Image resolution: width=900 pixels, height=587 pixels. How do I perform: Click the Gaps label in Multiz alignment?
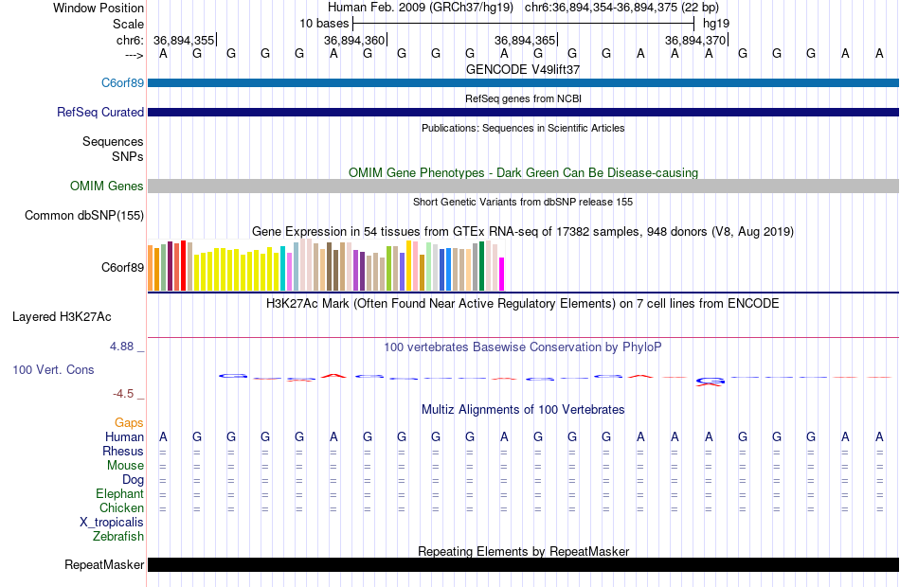click(129, 423)
